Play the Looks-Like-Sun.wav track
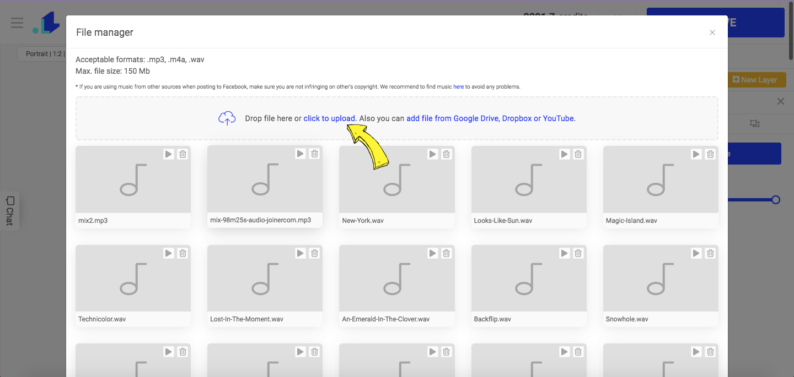 point(564,154)
